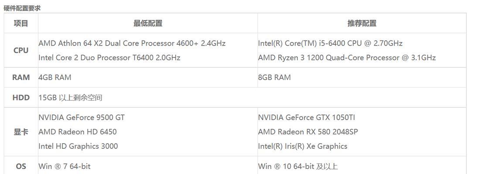Select the OS row label

[21, 167]
